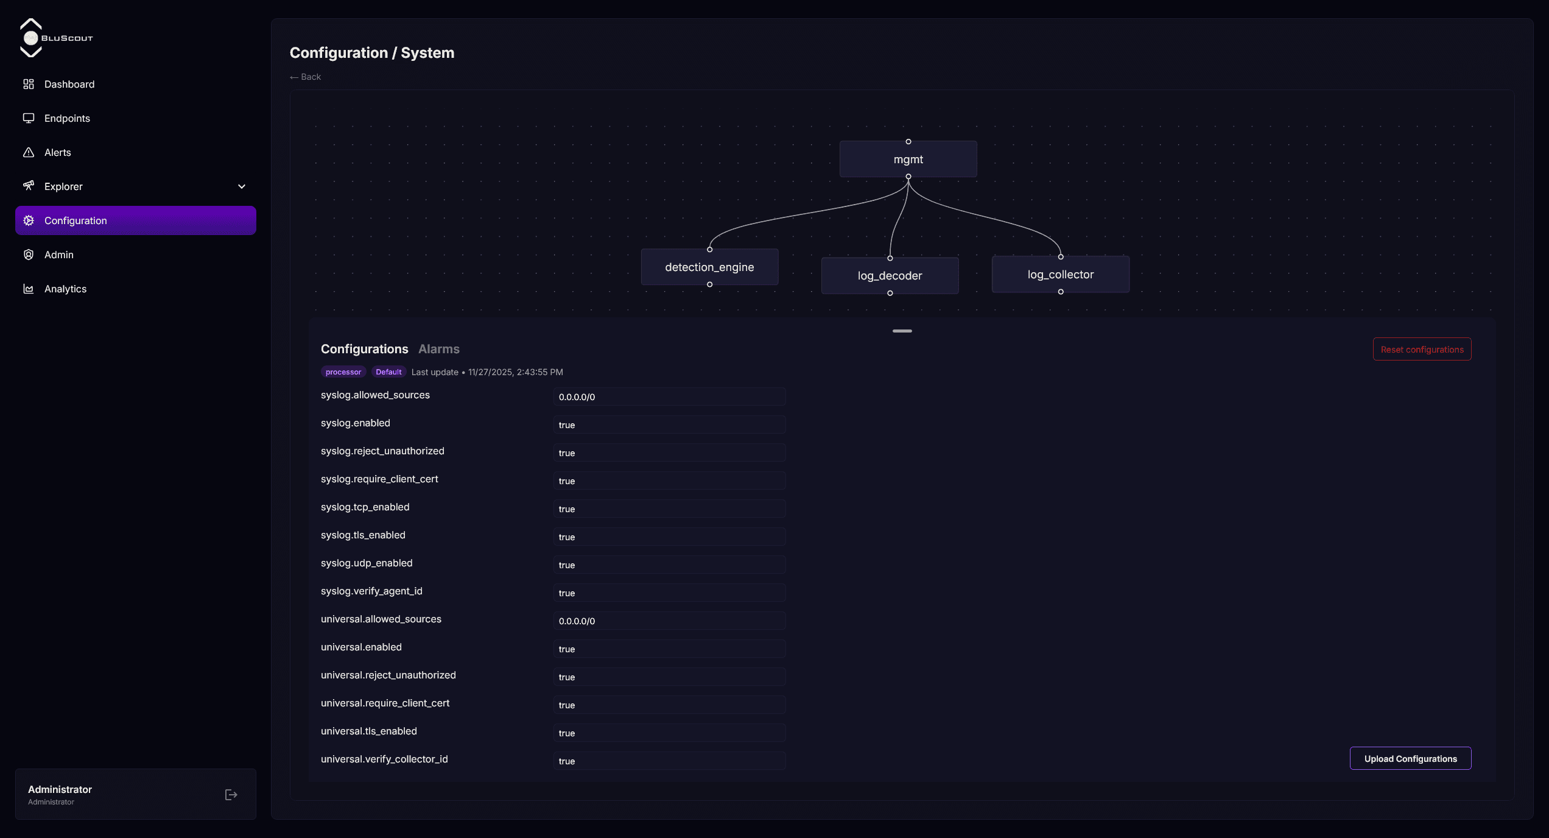The height and width of the screenshot is (838, 1549).
Task: Click the Alerts warning triangle icon
Action: 29,152
